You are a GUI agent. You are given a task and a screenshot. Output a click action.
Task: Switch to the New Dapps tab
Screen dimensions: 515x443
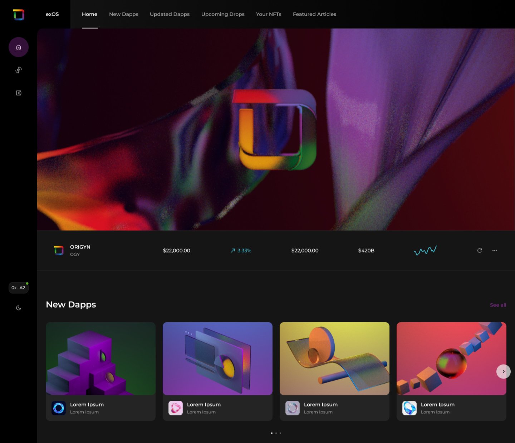pos(124,14)
